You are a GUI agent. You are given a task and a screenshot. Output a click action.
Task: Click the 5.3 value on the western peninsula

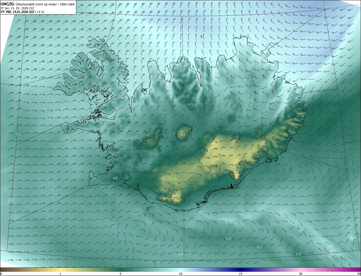click(x=68, y=128)
